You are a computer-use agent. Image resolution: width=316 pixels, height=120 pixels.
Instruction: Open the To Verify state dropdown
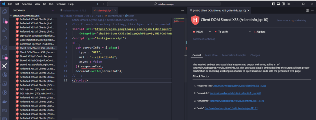233,32
